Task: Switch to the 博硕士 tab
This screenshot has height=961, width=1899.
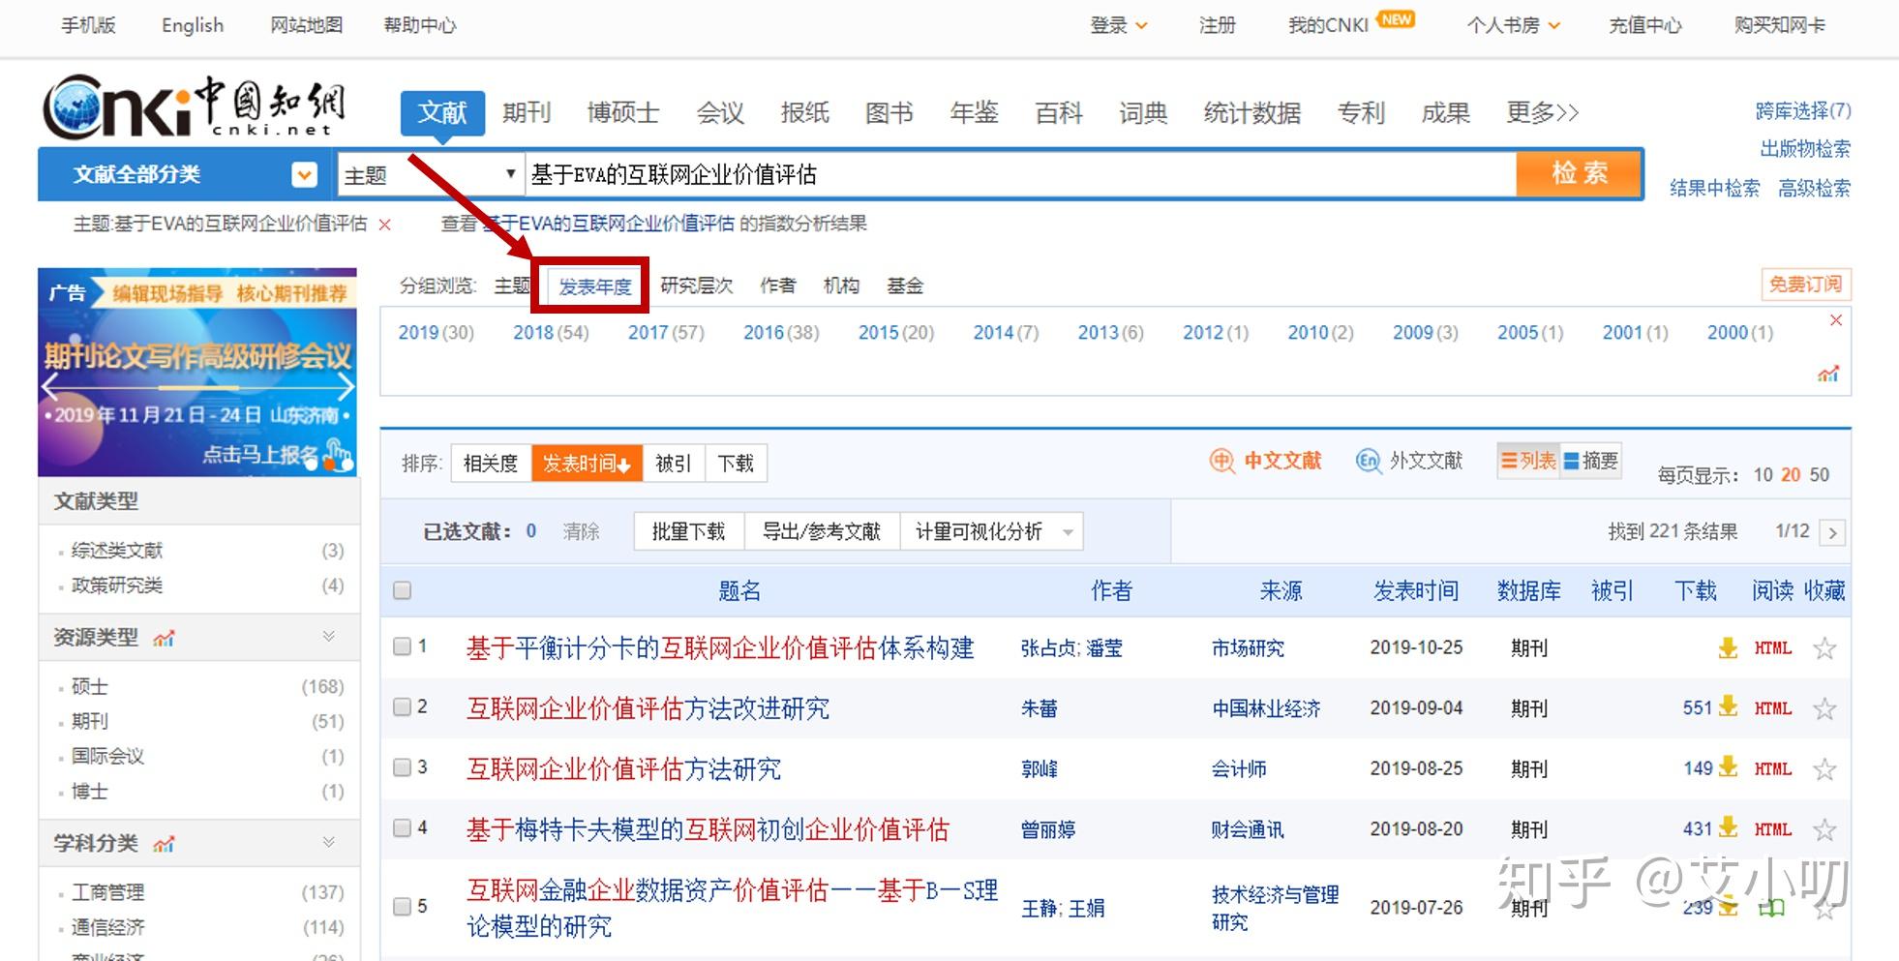Action: 622,112
